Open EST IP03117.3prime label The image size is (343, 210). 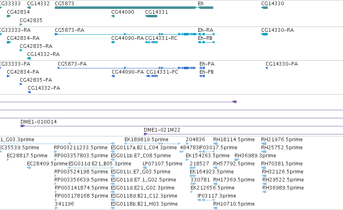coord(217,196)
